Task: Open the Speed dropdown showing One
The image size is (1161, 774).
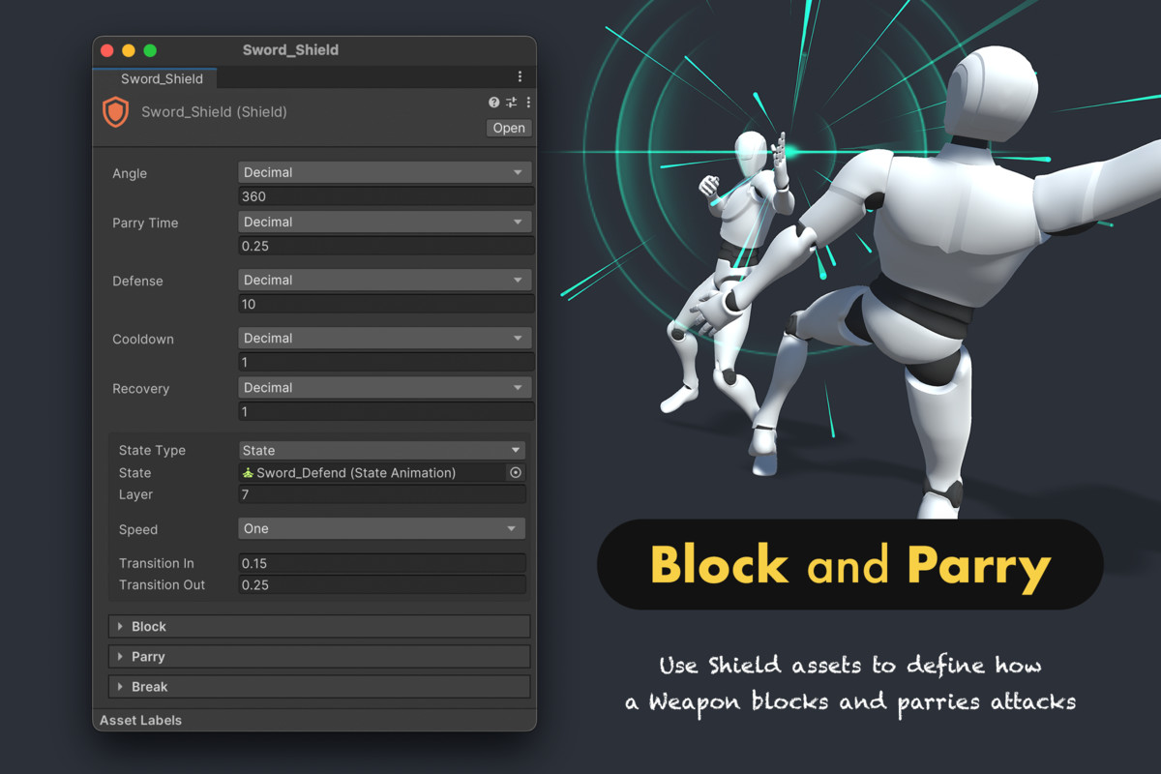Action: [381, 528]
